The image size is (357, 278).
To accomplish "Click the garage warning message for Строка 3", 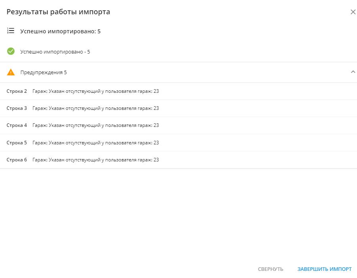I will (95, 108).
